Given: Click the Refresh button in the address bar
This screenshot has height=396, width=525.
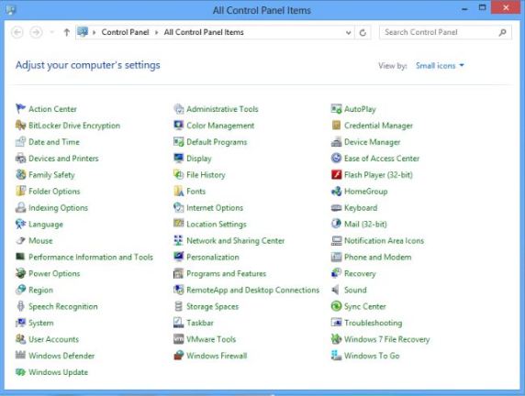Looking at the screenshot, I should [363, 32].
